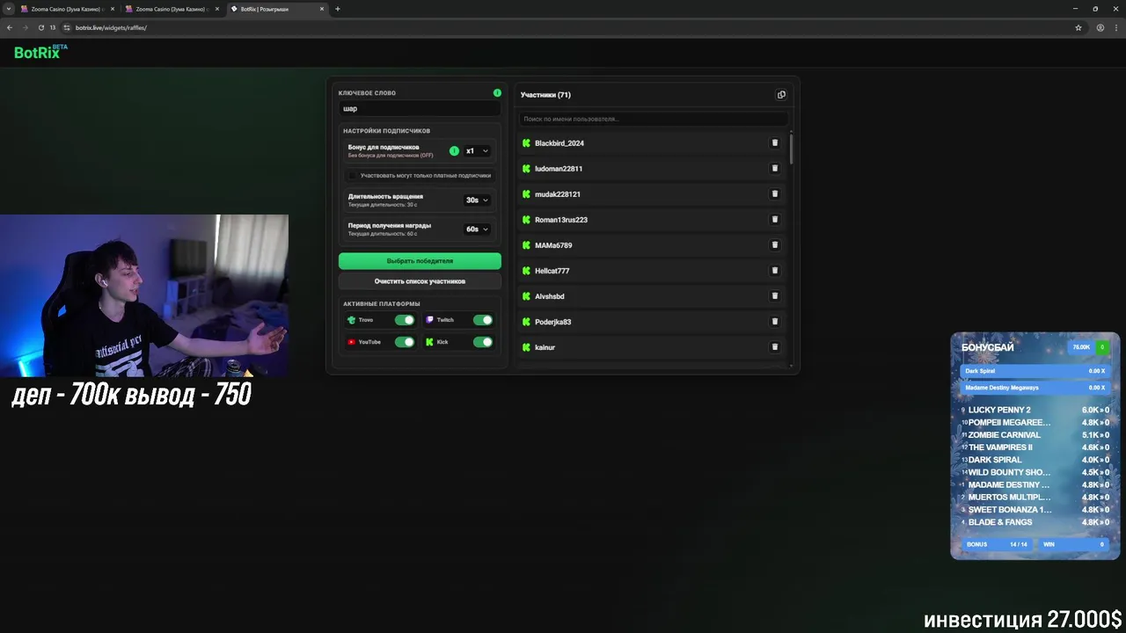
Task: Open the subscriber bonus x1 dropdown
Action: tap(477, 150)
